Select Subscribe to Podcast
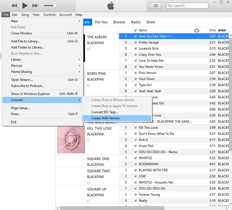Screen dimensions: 232x210 click(42, 86)
